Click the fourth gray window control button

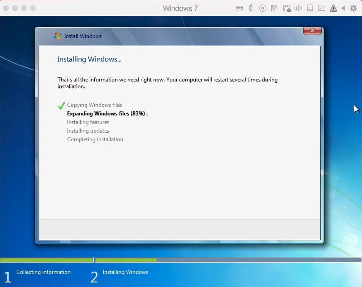tap(34, 8)
